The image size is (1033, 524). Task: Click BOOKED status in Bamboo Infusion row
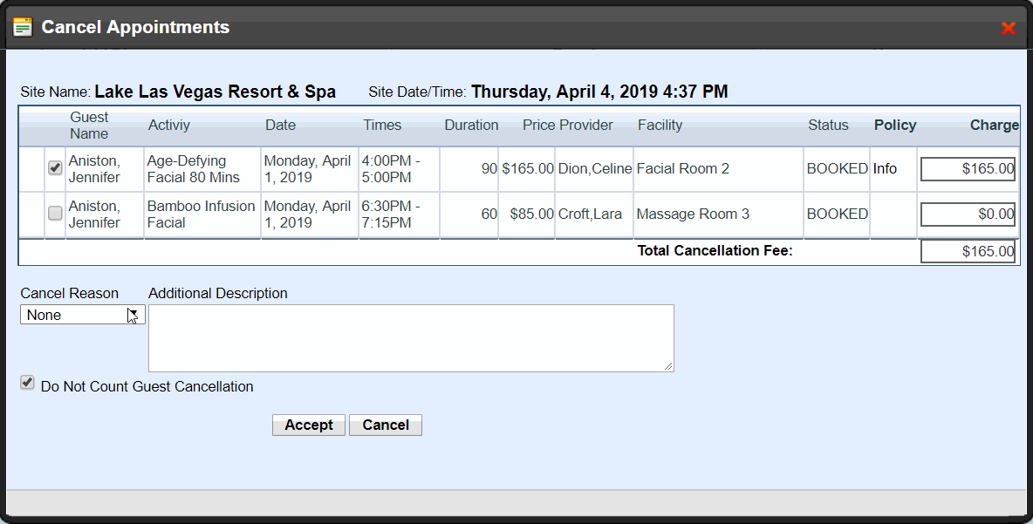(x=838, y=214)
